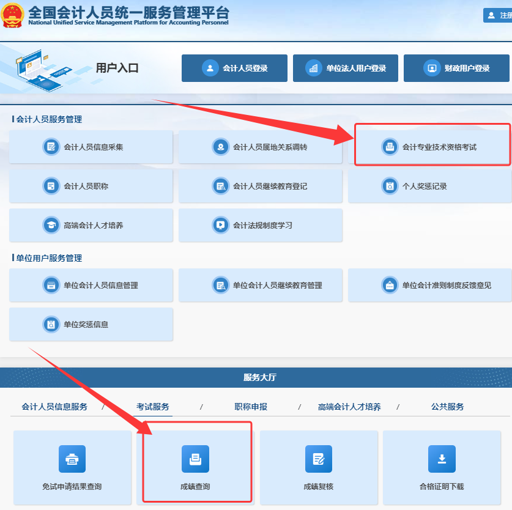Open 会计人员属地关系调转 icon
The width and height of the screenshot is (512, 510).
[220, 147]
